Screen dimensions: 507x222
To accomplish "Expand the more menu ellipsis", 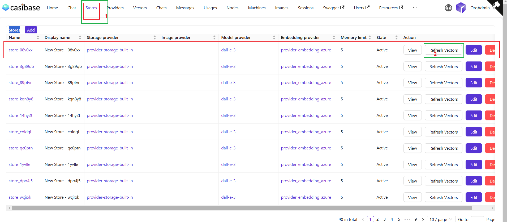I will (415, 8).
